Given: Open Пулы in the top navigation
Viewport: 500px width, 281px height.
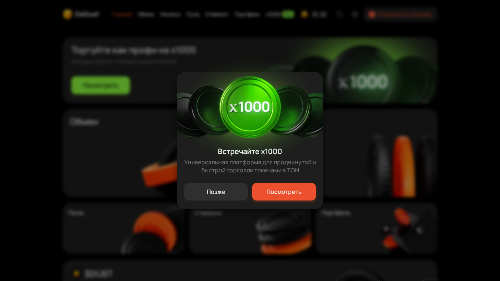Looking at the screenshot, I should point(193,14).
